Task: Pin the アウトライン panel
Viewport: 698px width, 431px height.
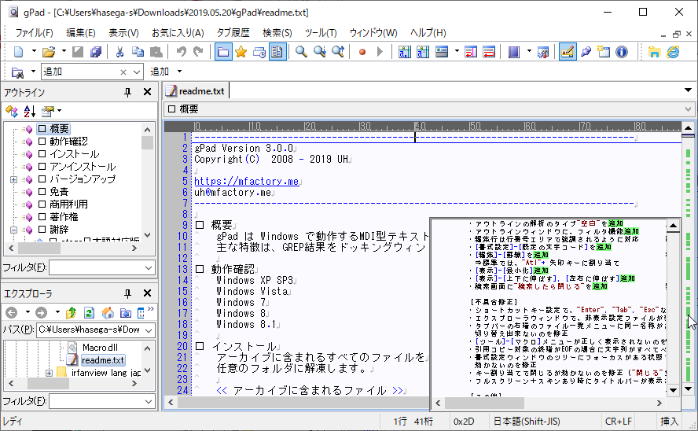Action: [x=128, y=92]
